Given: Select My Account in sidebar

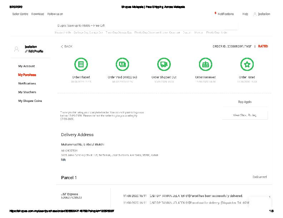Looking at the screenshot, I should click(26, 66).
